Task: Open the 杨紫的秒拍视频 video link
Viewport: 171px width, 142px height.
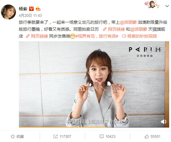Action: 139,36
